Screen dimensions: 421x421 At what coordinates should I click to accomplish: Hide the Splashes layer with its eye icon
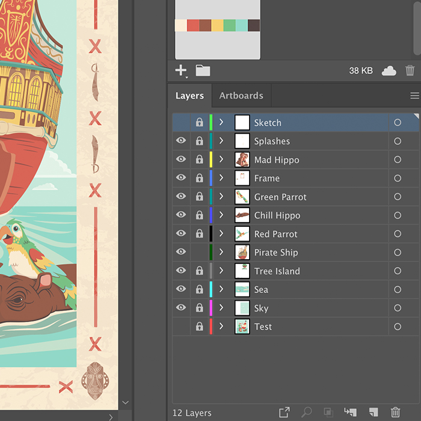180,141
